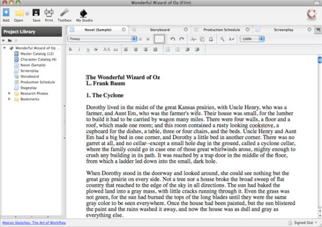Close the Screenplay tab

(x=309, y=30)
